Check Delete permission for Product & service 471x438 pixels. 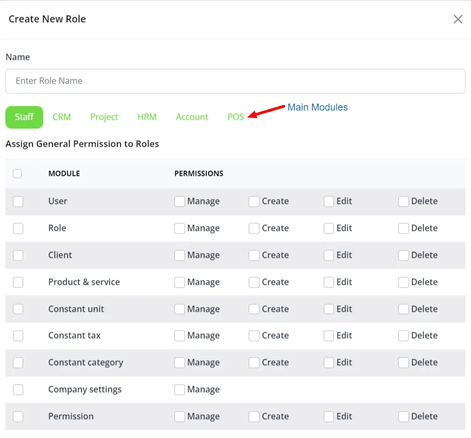pos(403,282)
